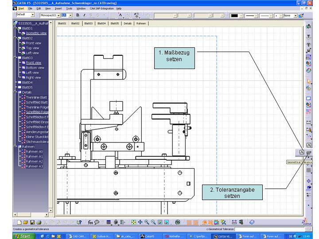Click the Print icon
The height and width of the screenshot is (239, 319).
click(x=39, y=222)
